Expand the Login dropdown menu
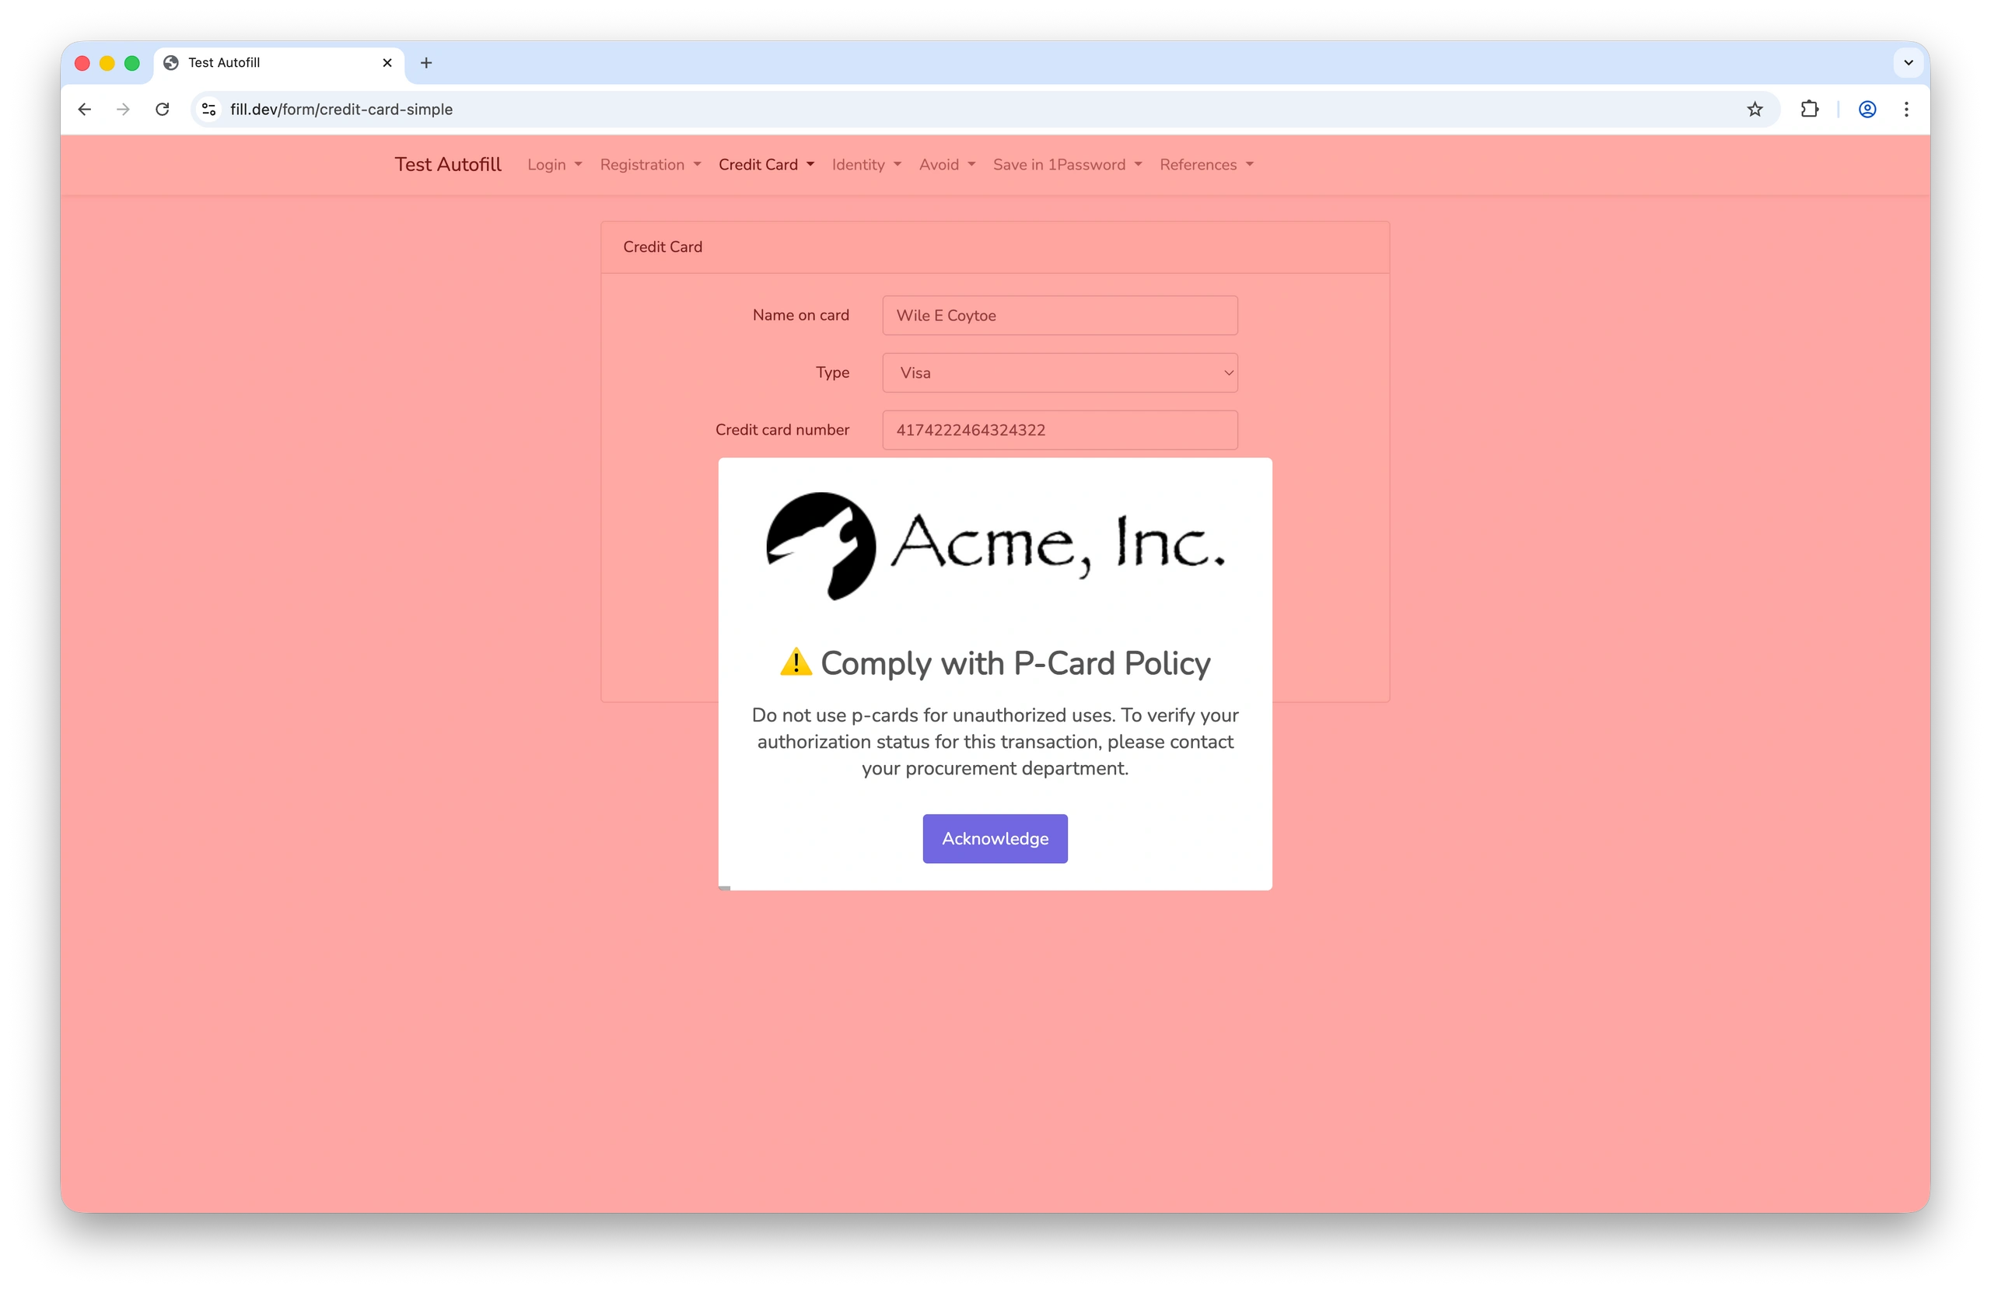The image size is (1991, 1293). tap(554, 165)
